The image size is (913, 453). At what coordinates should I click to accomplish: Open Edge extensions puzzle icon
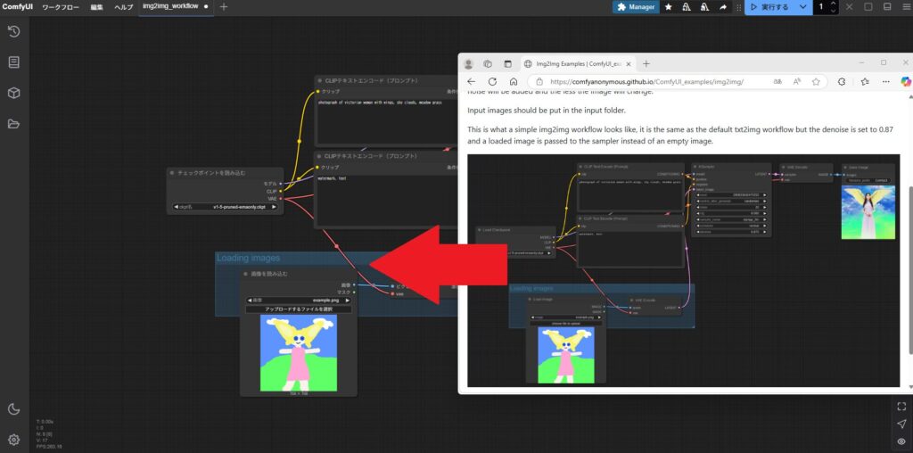coord(842,82)
